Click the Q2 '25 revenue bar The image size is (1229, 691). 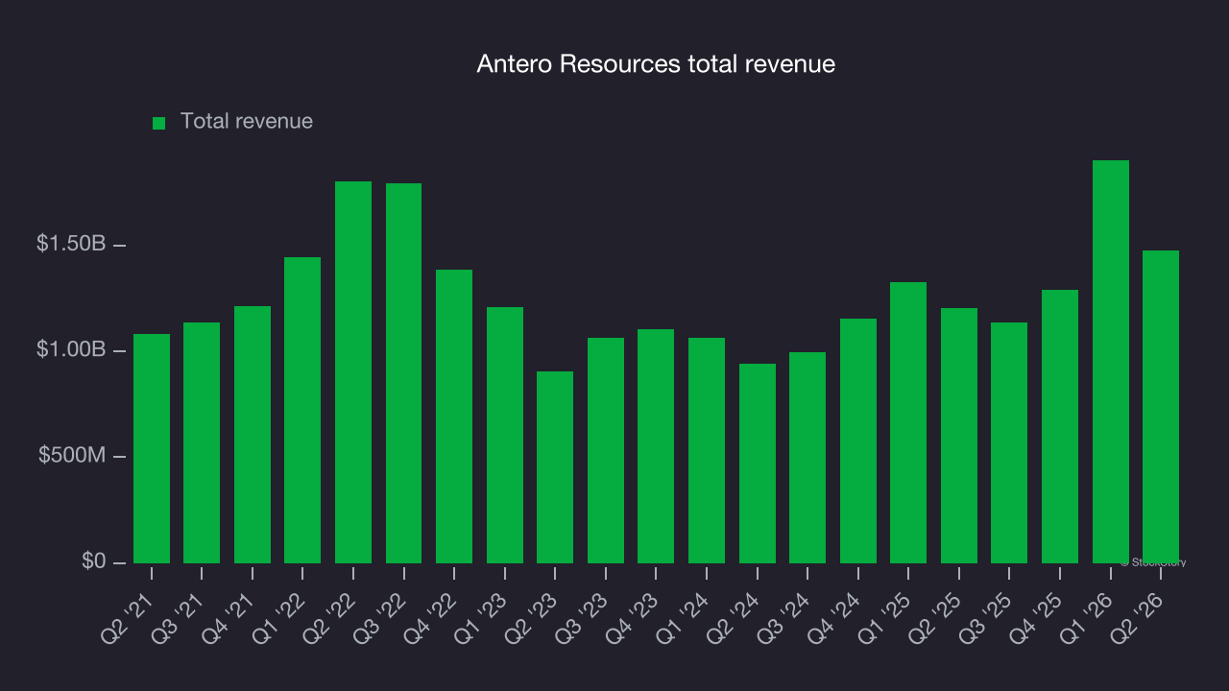[x=959, y=436]
